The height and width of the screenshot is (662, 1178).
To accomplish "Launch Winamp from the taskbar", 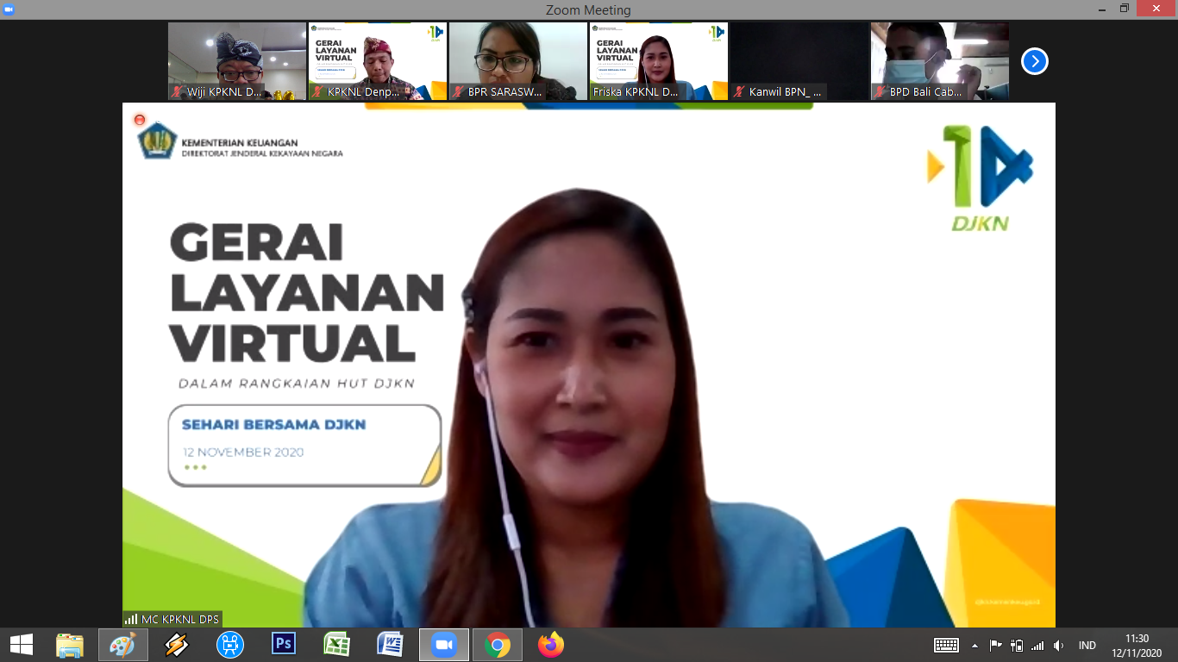I will pyautogui.click(x=177, y=645).
